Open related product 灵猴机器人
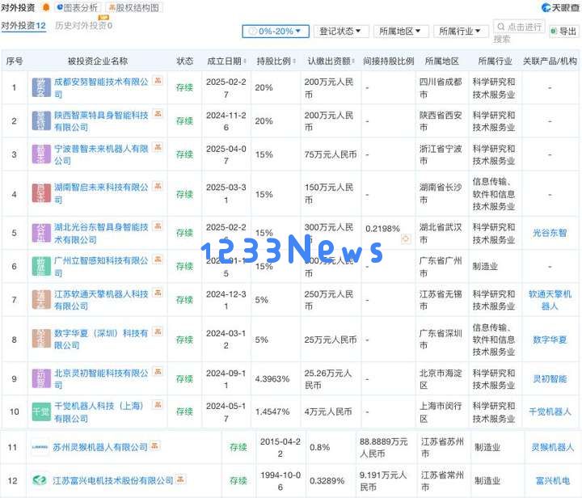This screenshot has width=582, height=498. [x=552, y=447]
